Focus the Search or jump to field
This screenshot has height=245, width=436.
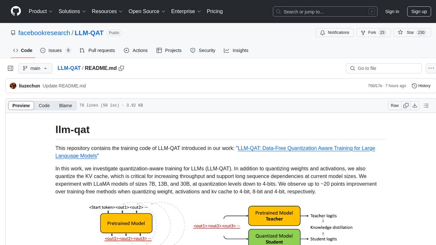(325, 12)
